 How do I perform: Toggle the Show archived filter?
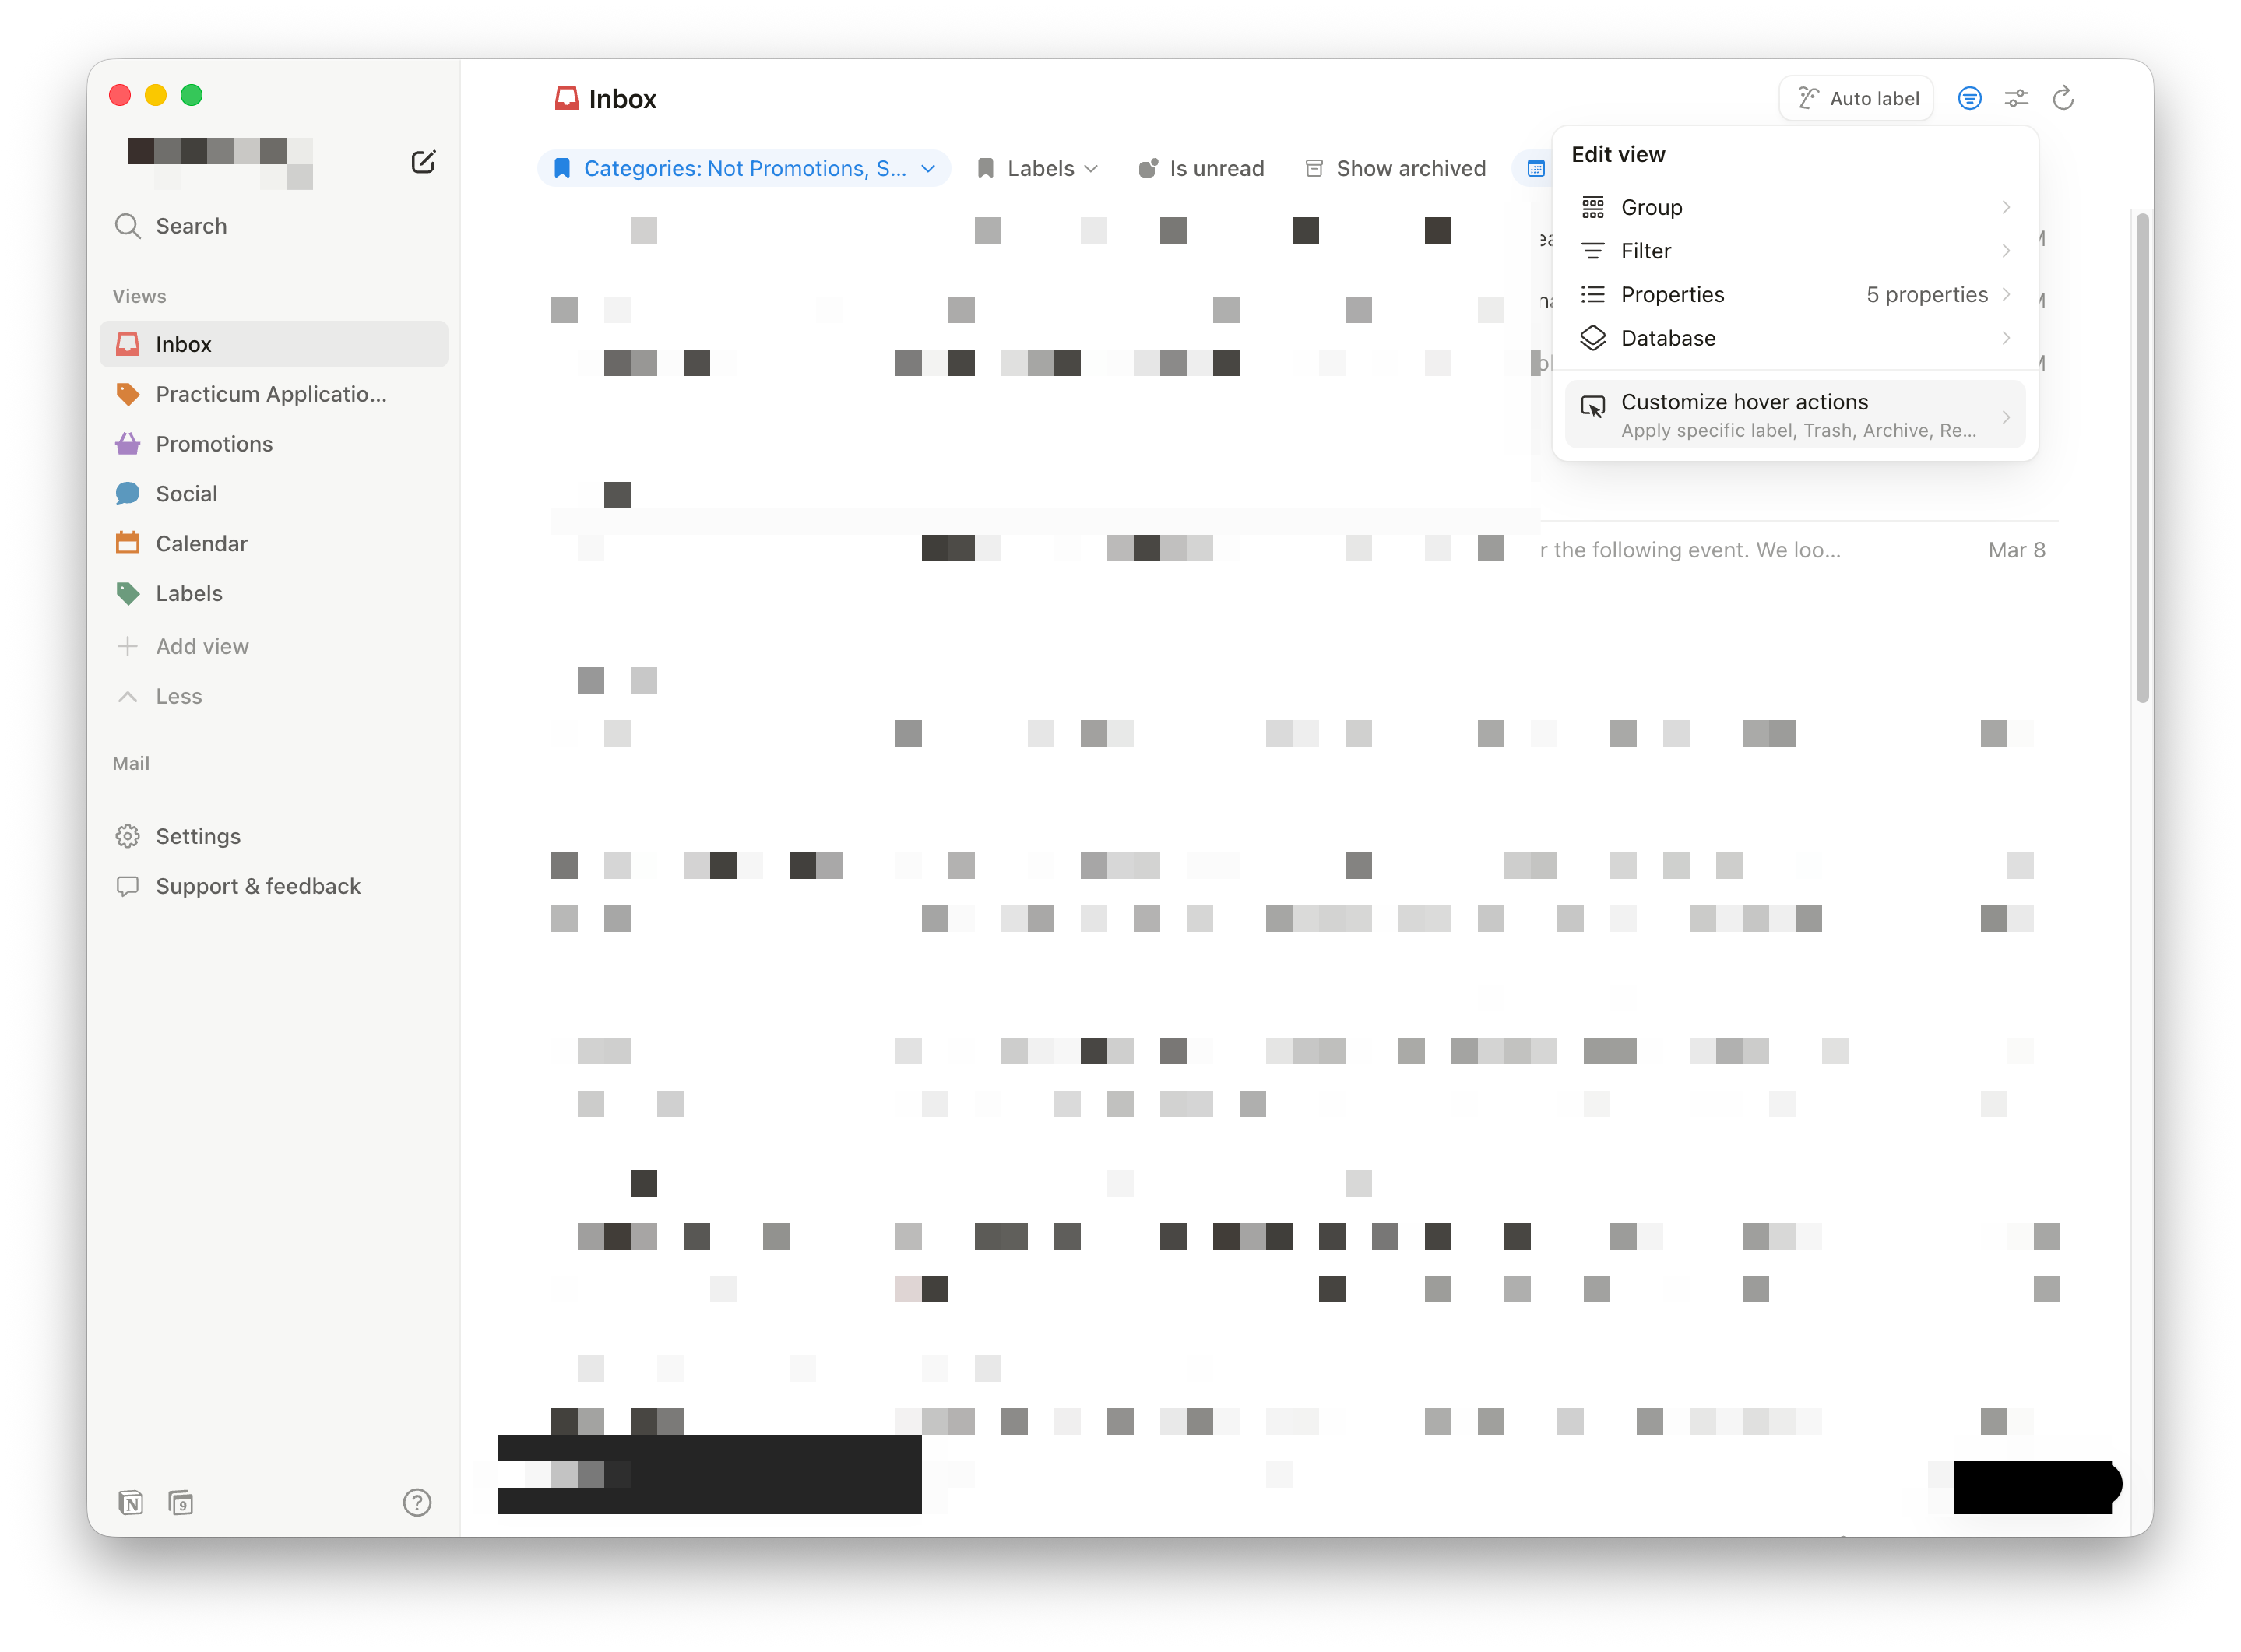coord(1395,169)
